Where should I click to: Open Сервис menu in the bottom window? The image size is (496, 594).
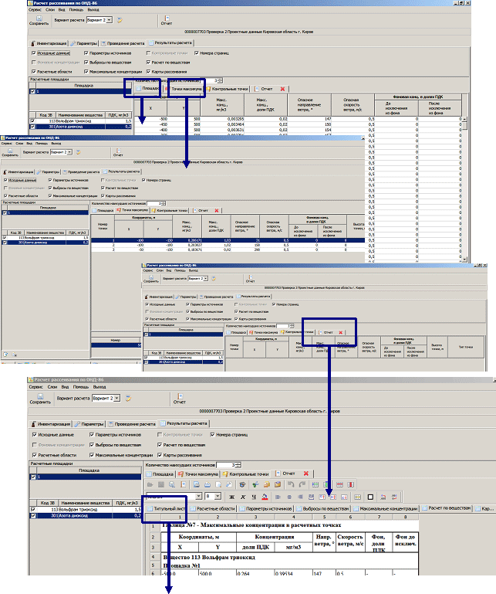(38, 385)
